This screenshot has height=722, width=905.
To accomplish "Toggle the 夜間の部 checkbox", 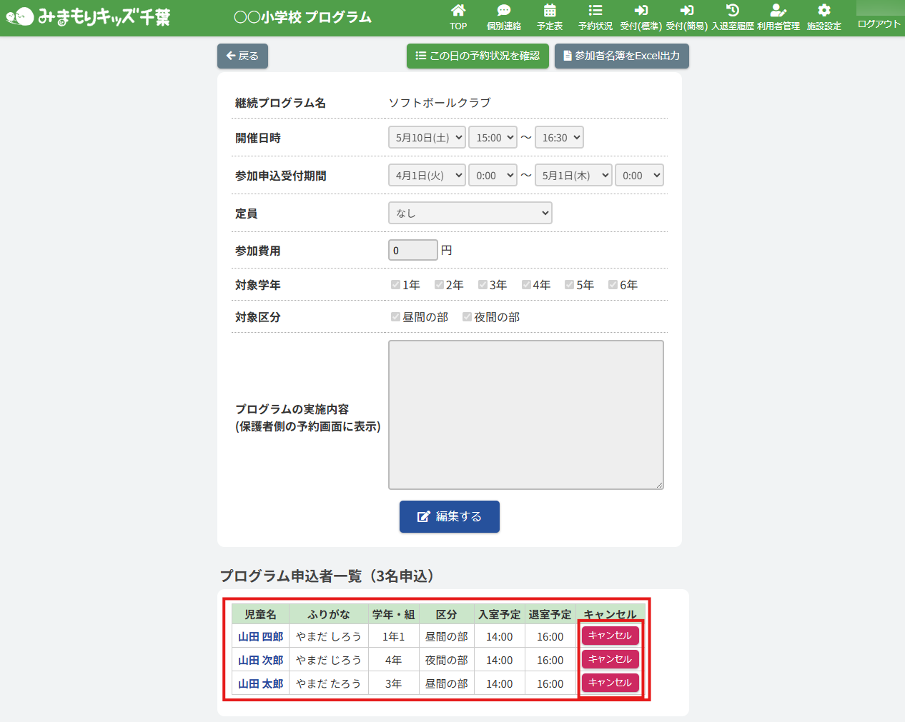I will [x=467, y=317].
